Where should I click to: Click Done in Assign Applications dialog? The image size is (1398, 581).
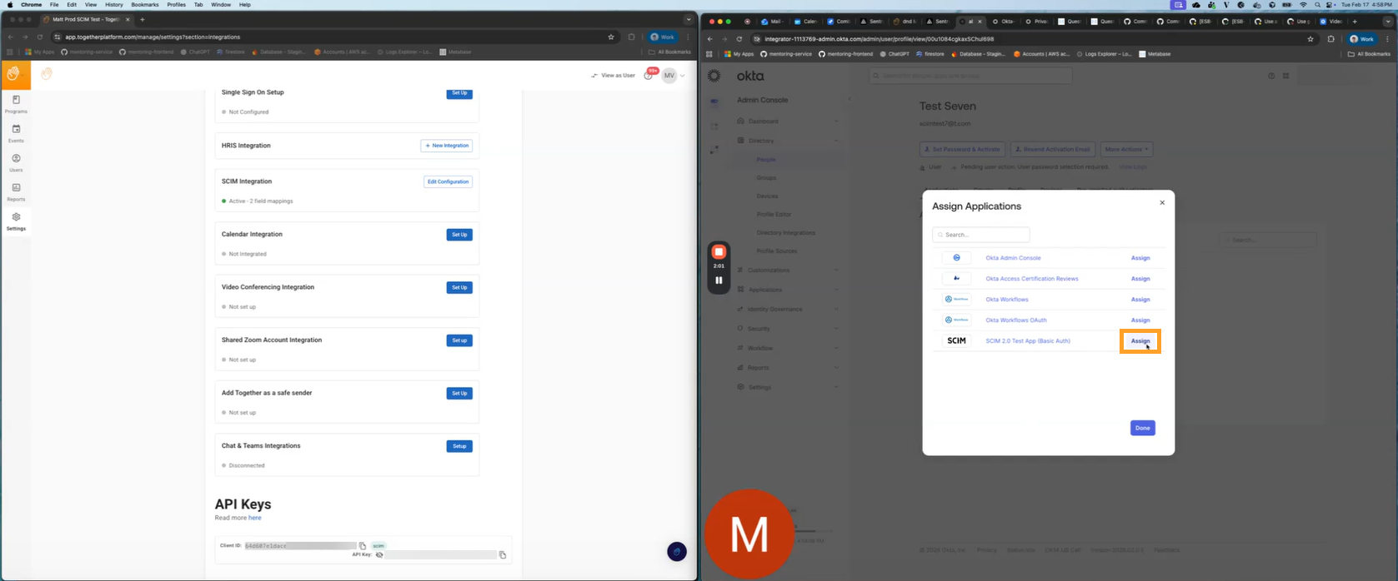click(1143, 428)
